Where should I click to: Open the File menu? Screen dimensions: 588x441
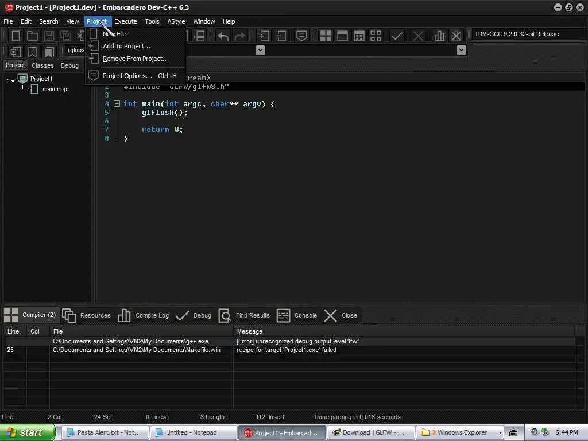pos(8,21)
